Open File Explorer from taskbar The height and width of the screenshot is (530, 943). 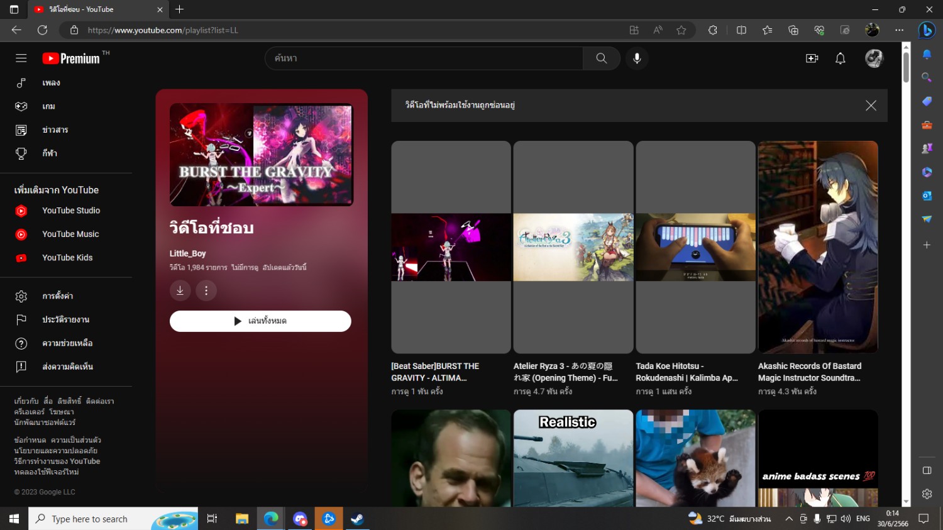242,519
